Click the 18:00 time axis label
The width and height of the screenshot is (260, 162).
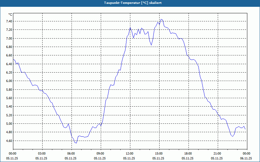[189, 154]
